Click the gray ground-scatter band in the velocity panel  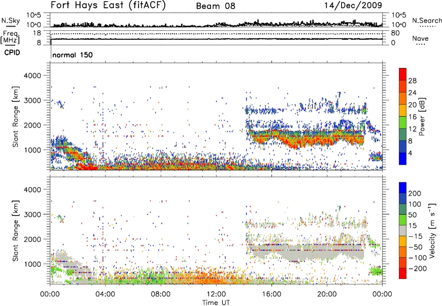(307, 252)
